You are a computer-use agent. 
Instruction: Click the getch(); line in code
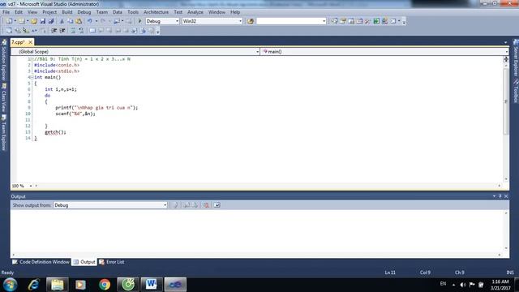click(x=55, y=132)
